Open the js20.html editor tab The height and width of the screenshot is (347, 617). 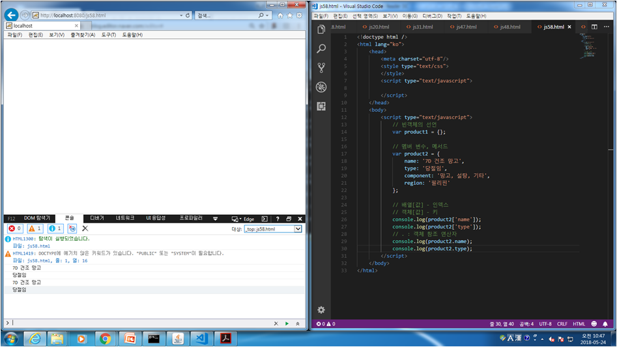tap(379, 27)
